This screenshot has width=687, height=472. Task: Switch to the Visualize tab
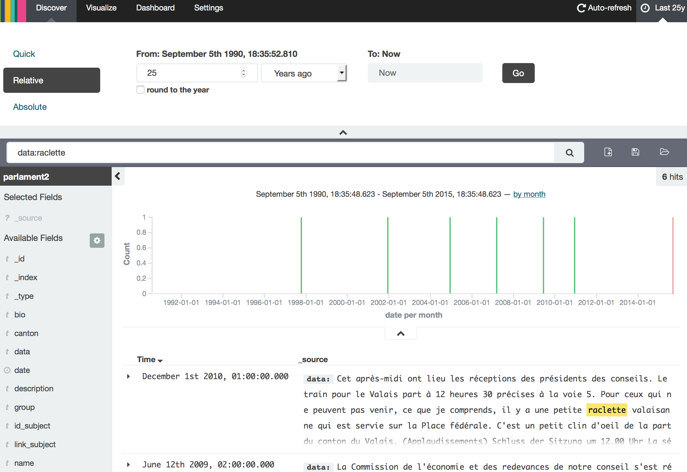101,8
